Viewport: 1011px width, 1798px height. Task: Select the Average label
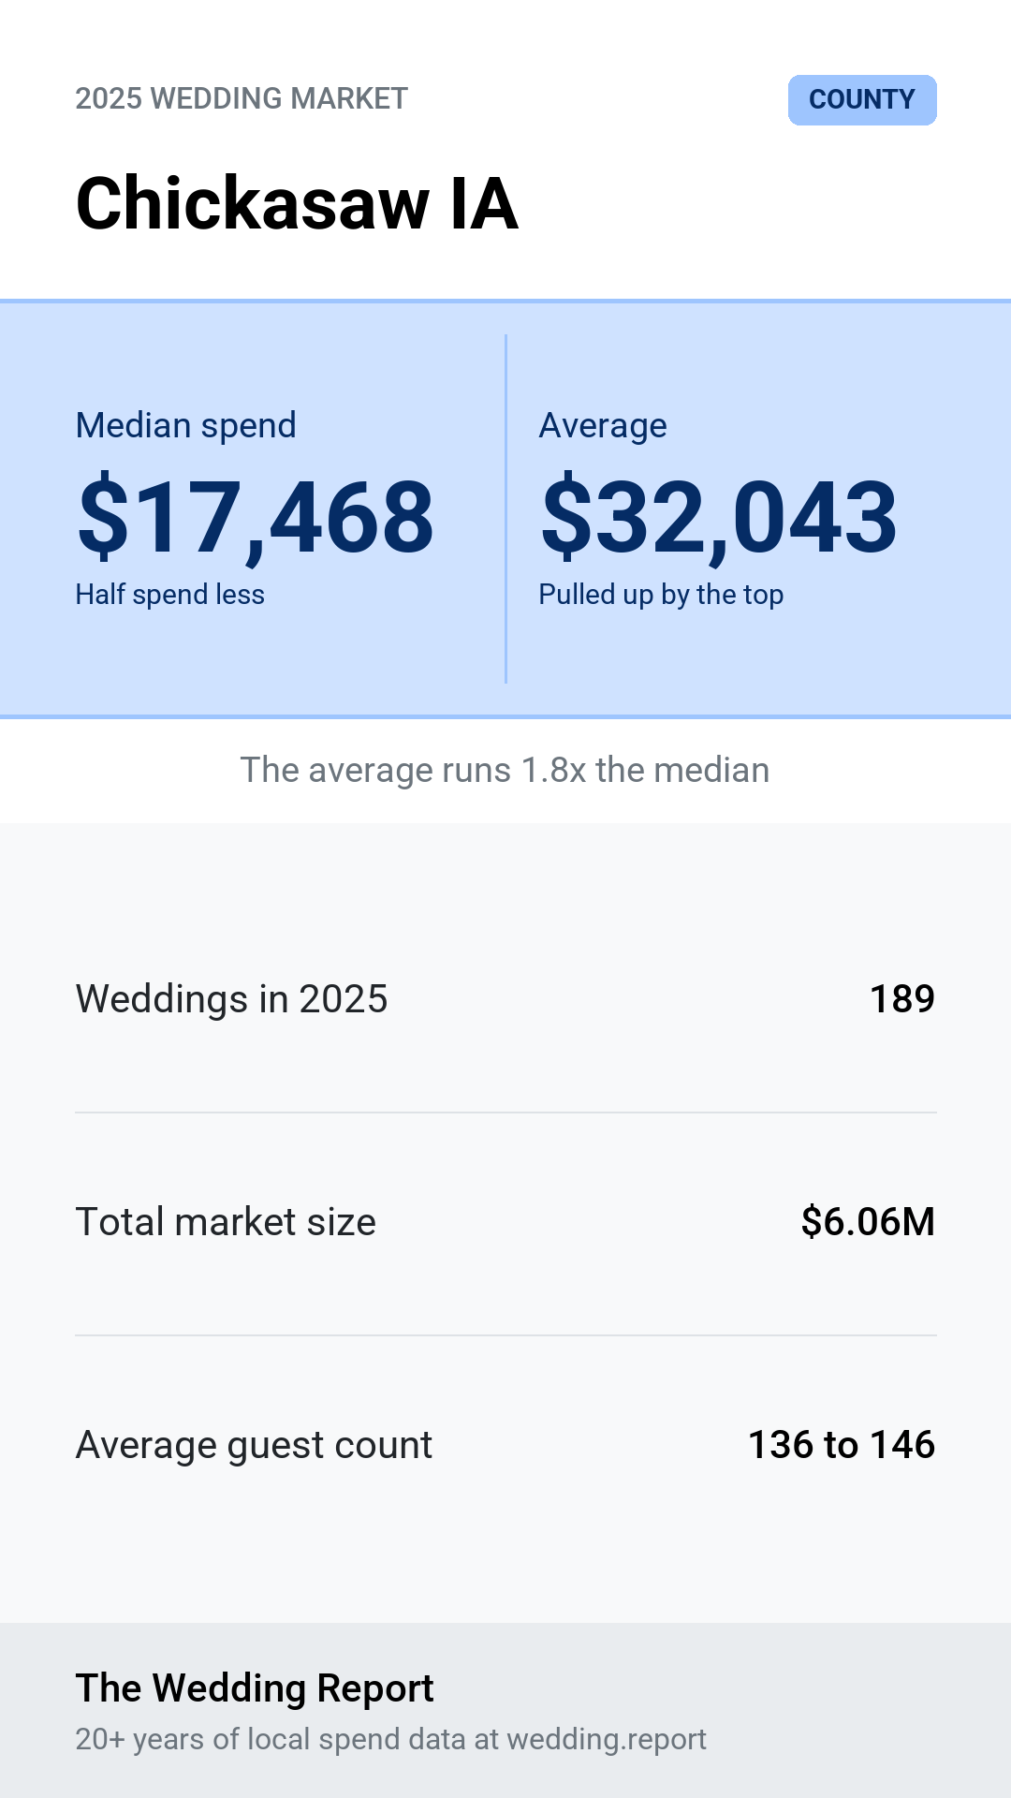[603, 425]
